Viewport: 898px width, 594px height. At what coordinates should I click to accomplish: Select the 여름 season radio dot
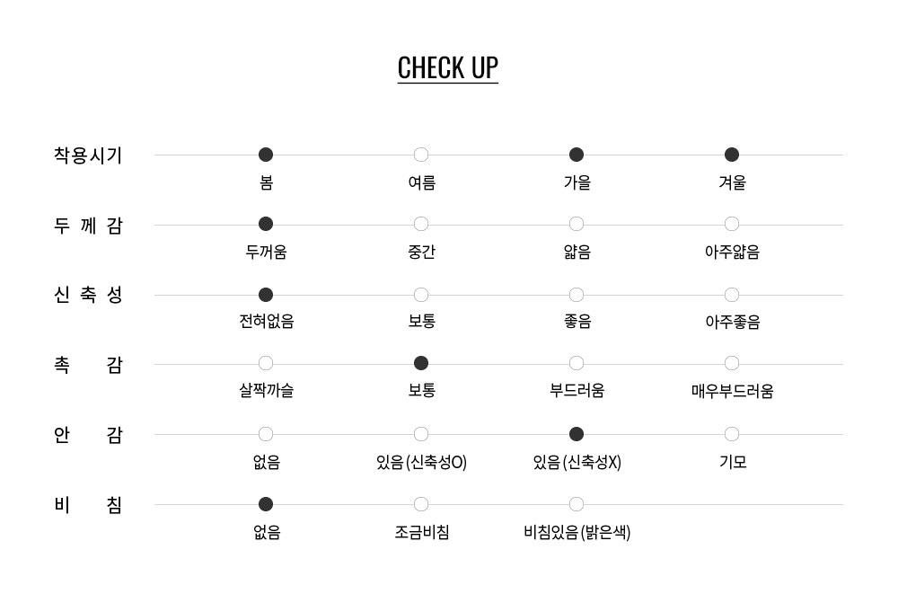point(421,155)
